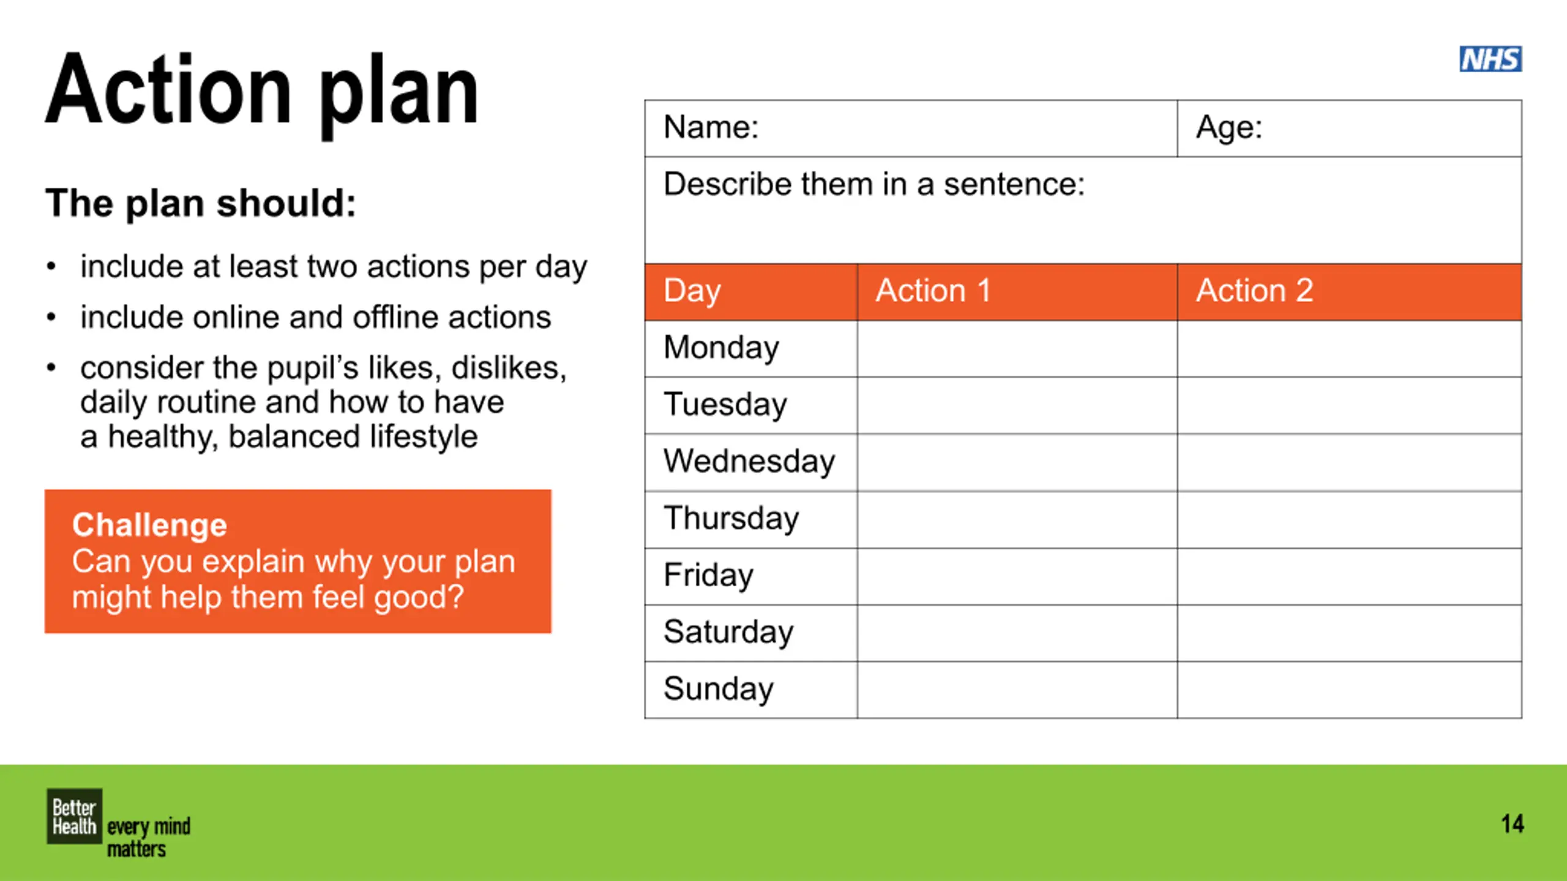Click the orange Challenge box
Screen dimensions: 1567x881
(298, 561)
